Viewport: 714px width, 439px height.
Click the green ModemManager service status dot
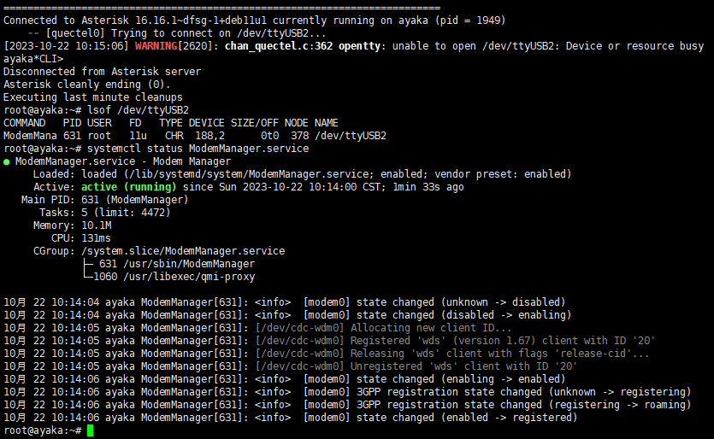[8, 161]
